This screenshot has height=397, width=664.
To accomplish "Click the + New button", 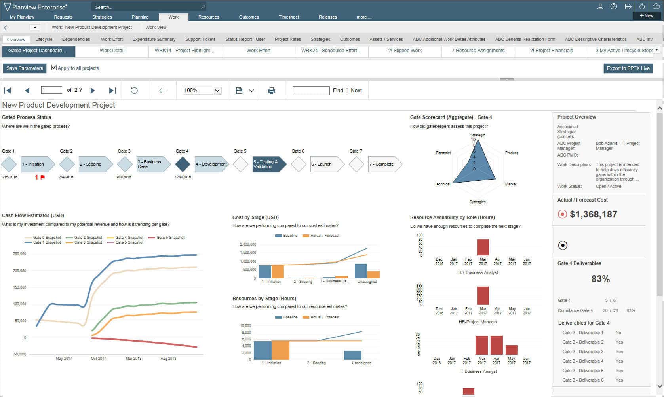I will coord(647,16).
